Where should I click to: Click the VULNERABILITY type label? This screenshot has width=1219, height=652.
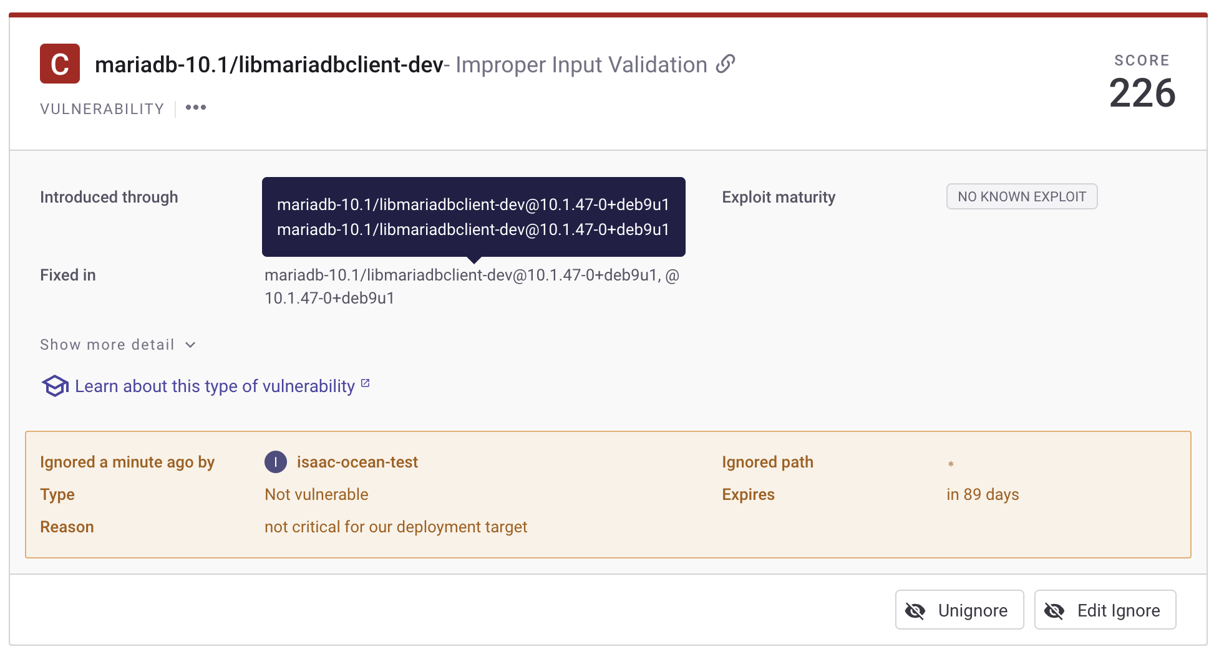point(102,109)
